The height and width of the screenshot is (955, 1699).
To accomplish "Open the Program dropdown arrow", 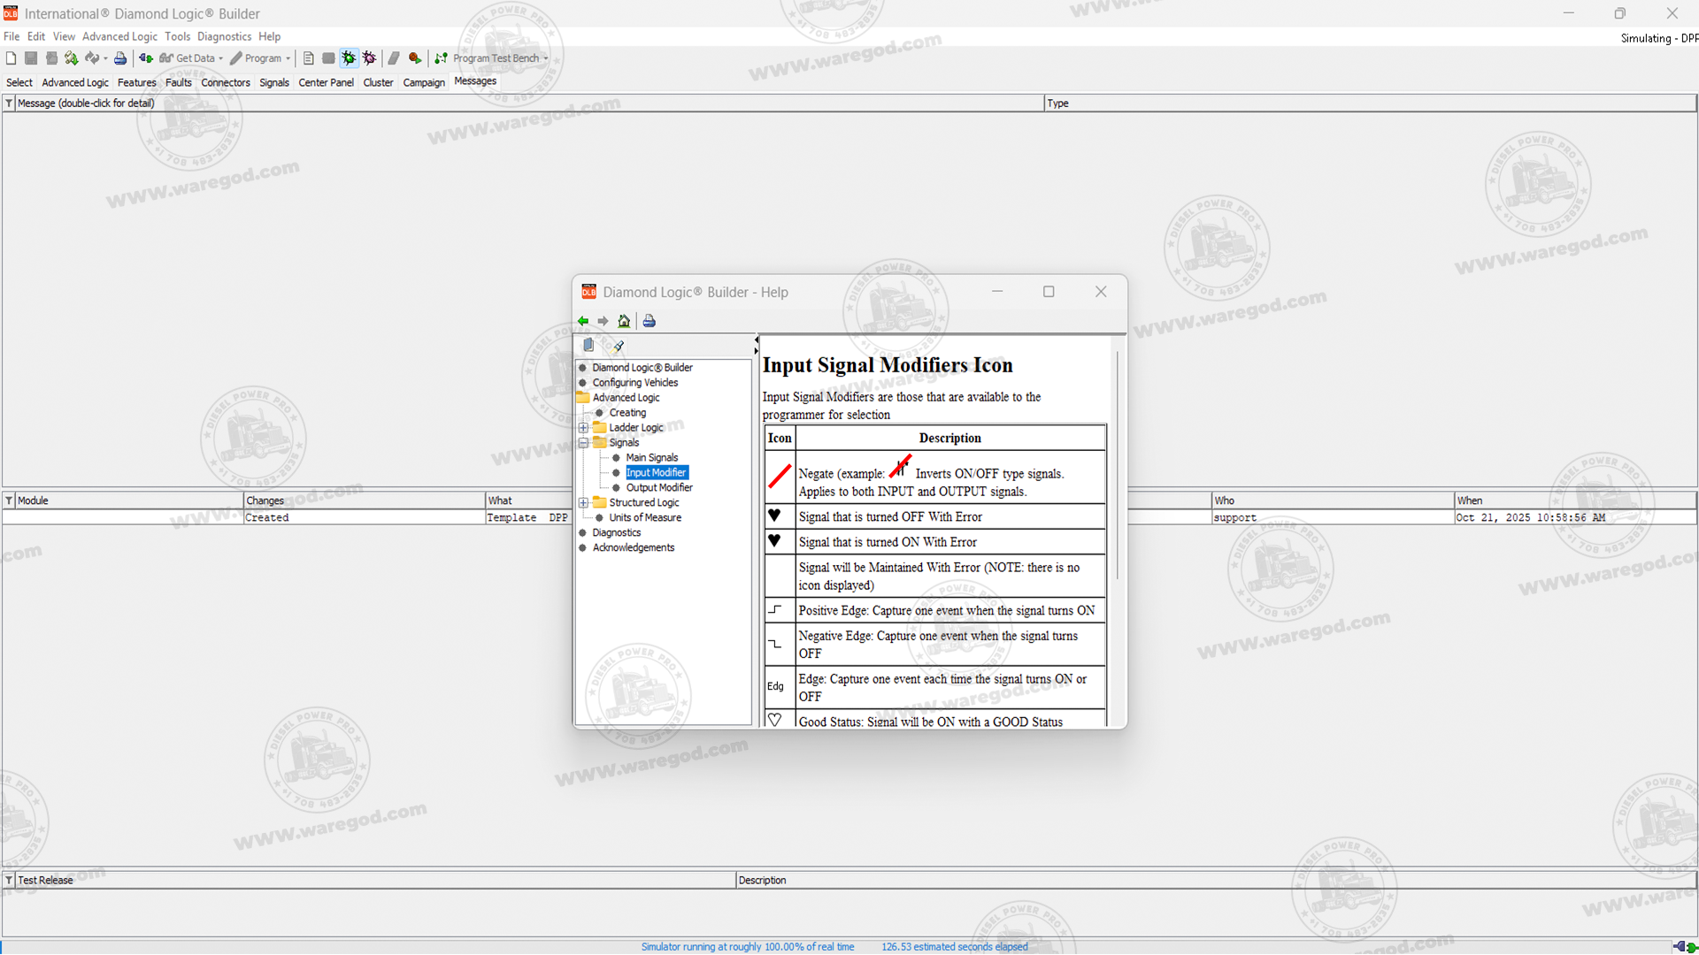I will tap(288, 58).
